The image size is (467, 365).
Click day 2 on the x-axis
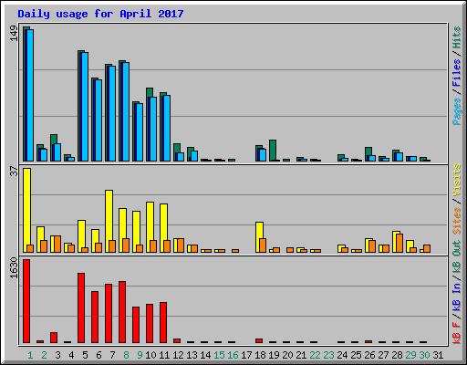[x=44, y=355]
